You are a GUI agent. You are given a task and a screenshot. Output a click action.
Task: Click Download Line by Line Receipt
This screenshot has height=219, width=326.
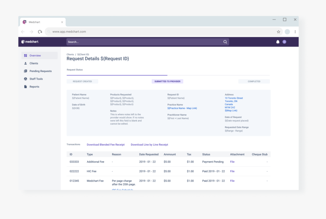tap(149, 145)
